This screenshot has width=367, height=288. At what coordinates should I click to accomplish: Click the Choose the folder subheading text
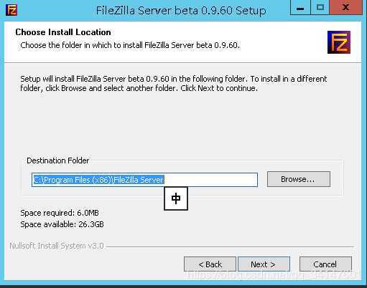click(130, 45)
